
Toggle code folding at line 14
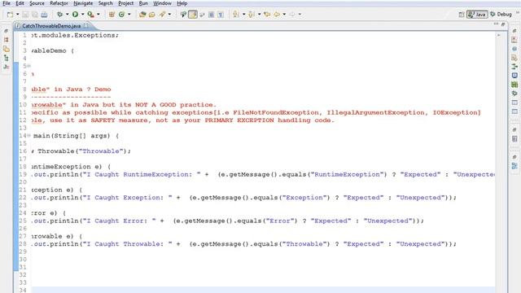point(29,136)
